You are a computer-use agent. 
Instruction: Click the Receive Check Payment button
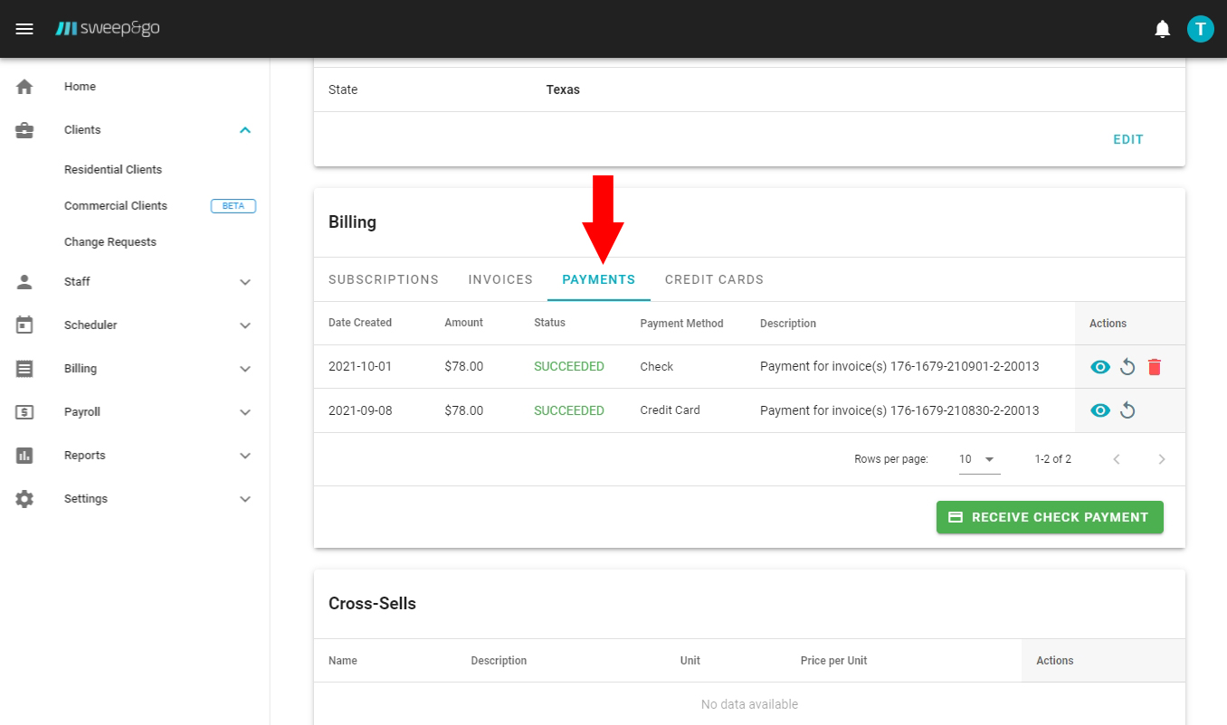click(x=1050, y=517)
